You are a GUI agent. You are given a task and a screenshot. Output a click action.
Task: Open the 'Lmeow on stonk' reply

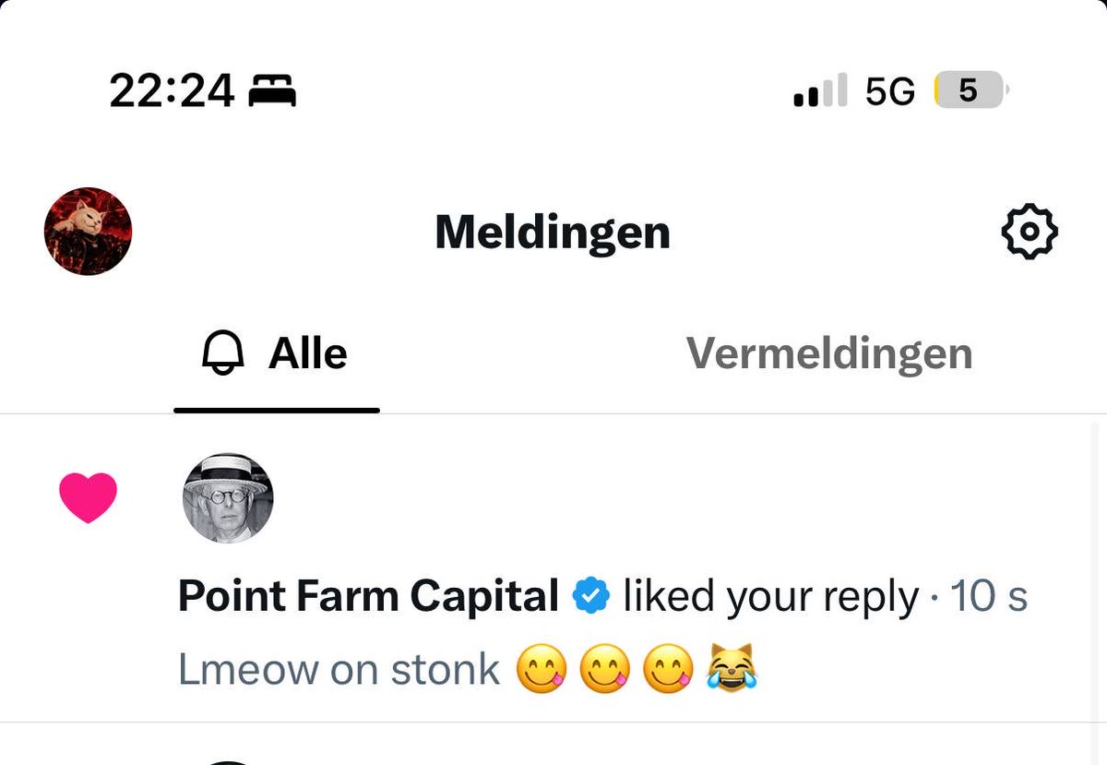click(x=468, y=670)
